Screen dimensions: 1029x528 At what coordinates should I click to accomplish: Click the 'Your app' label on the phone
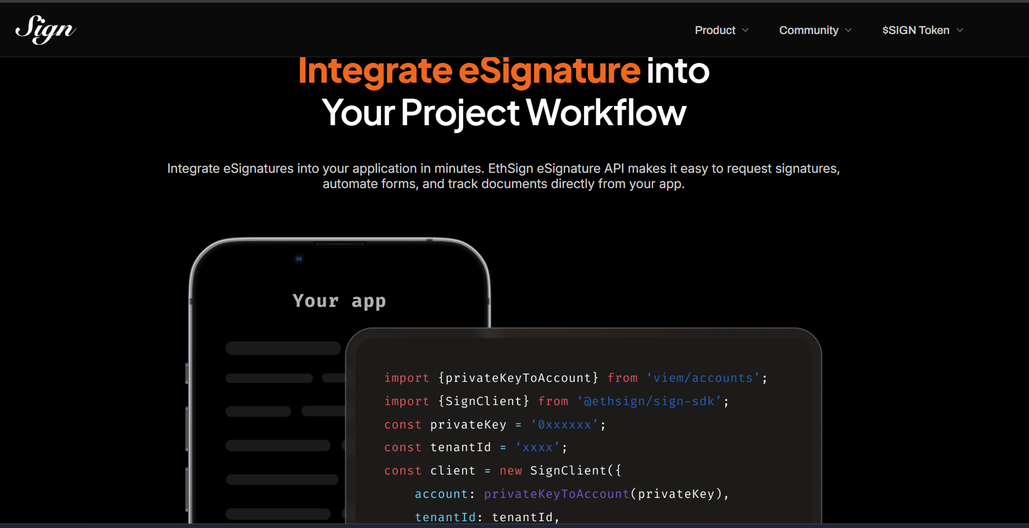pos(339,301)
